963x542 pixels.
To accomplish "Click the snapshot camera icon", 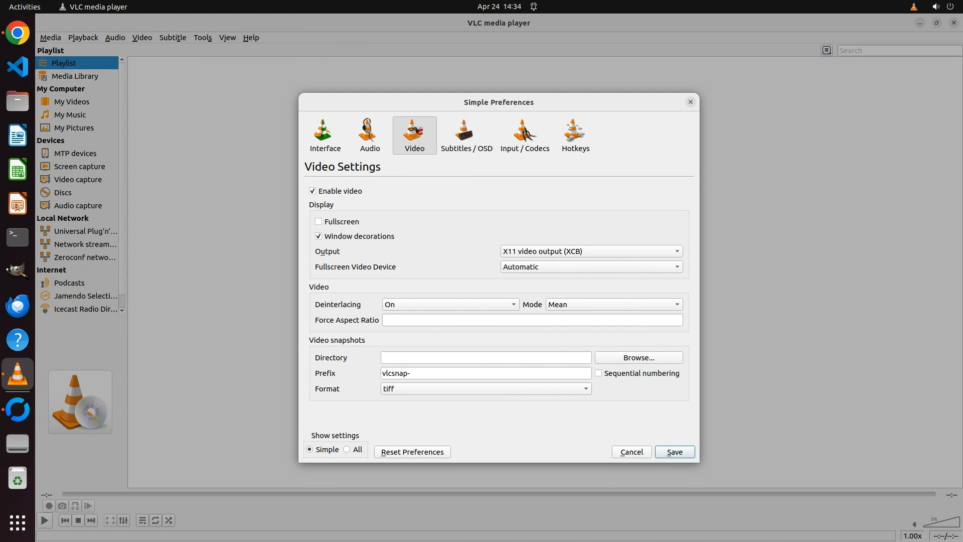I will [62, 506].
